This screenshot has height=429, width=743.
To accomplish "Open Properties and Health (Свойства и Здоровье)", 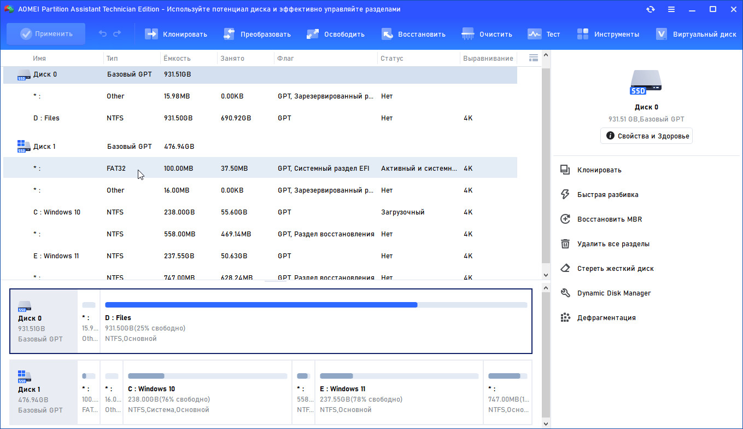I will click(x=646, y=136).
